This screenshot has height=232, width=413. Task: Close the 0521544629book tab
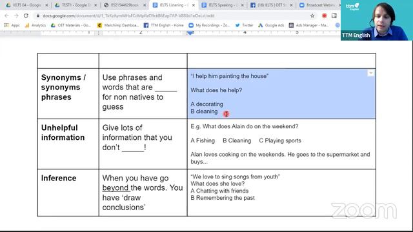145,5
